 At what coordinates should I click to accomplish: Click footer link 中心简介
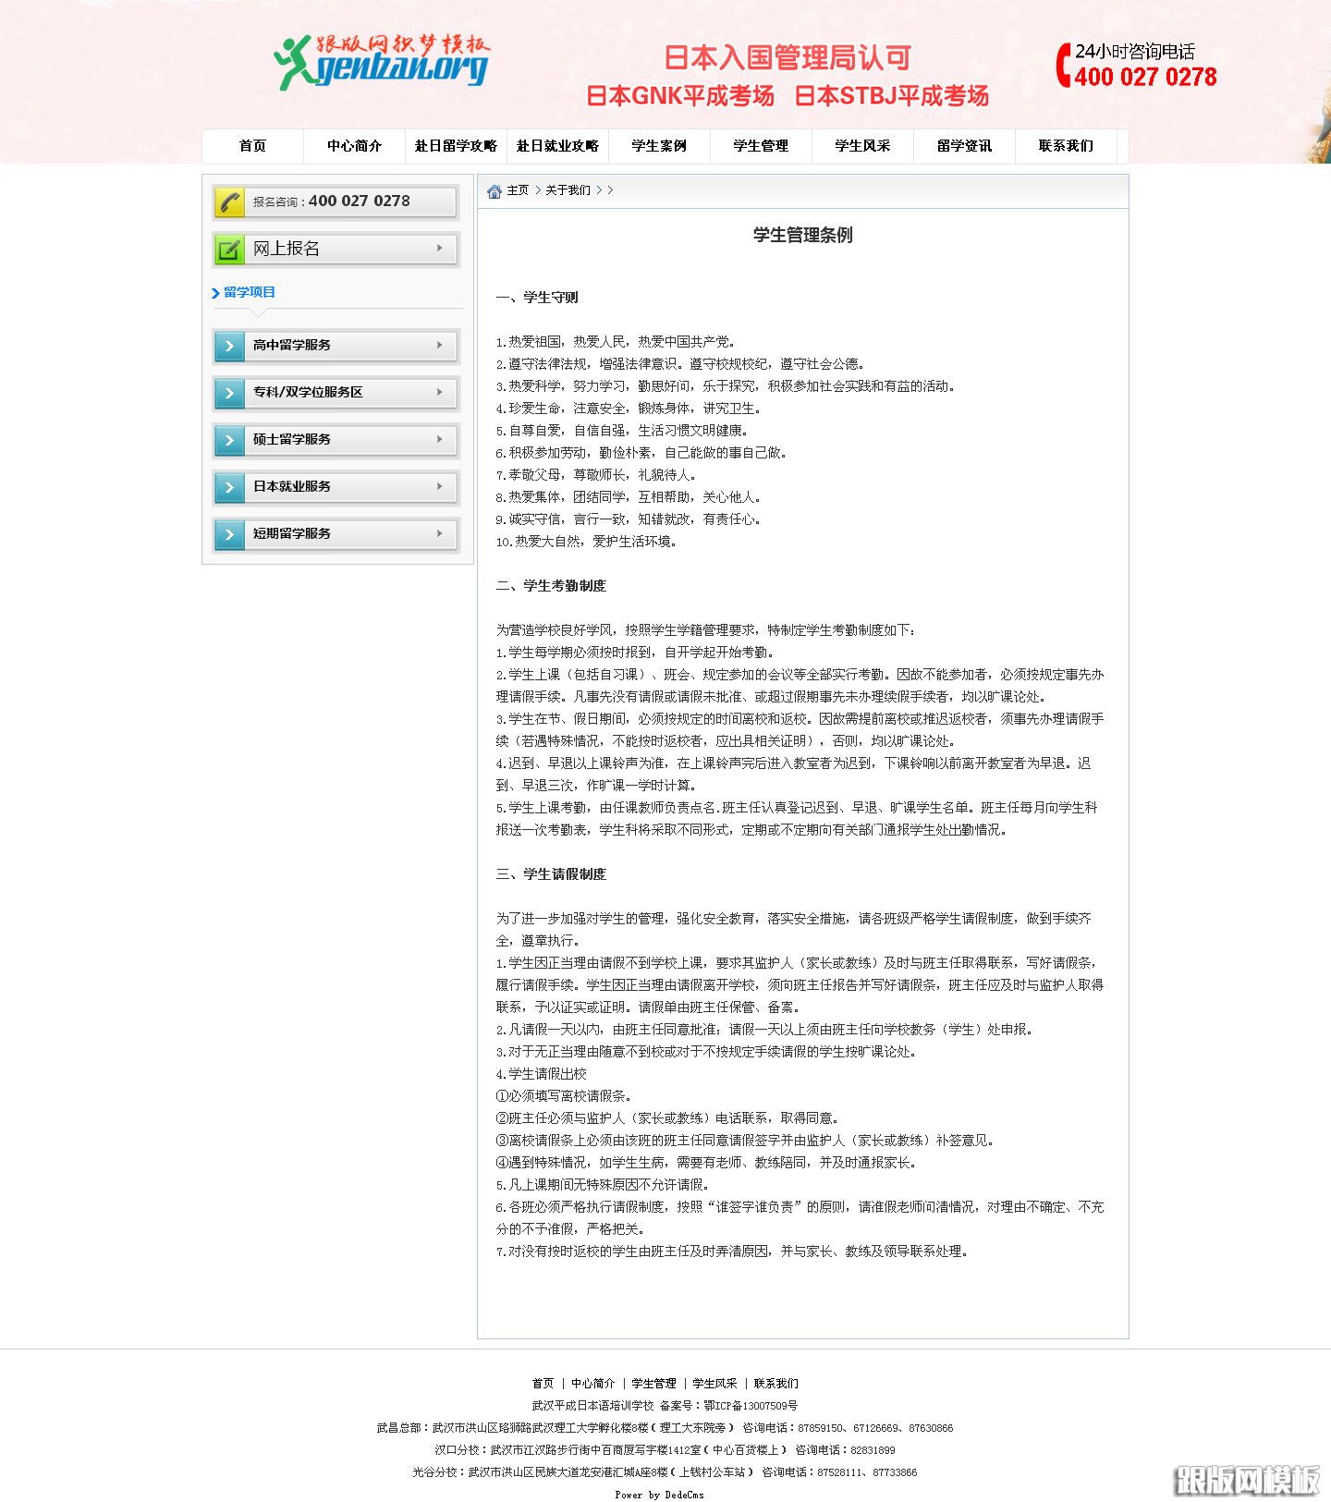coord(592,1384)
